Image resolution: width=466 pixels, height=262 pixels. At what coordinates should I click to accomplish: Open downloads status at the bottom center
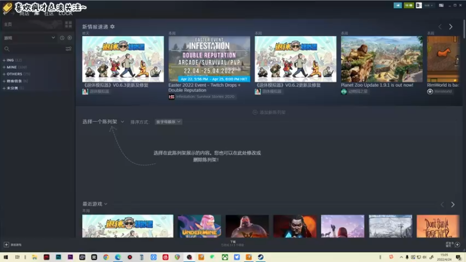232,243
